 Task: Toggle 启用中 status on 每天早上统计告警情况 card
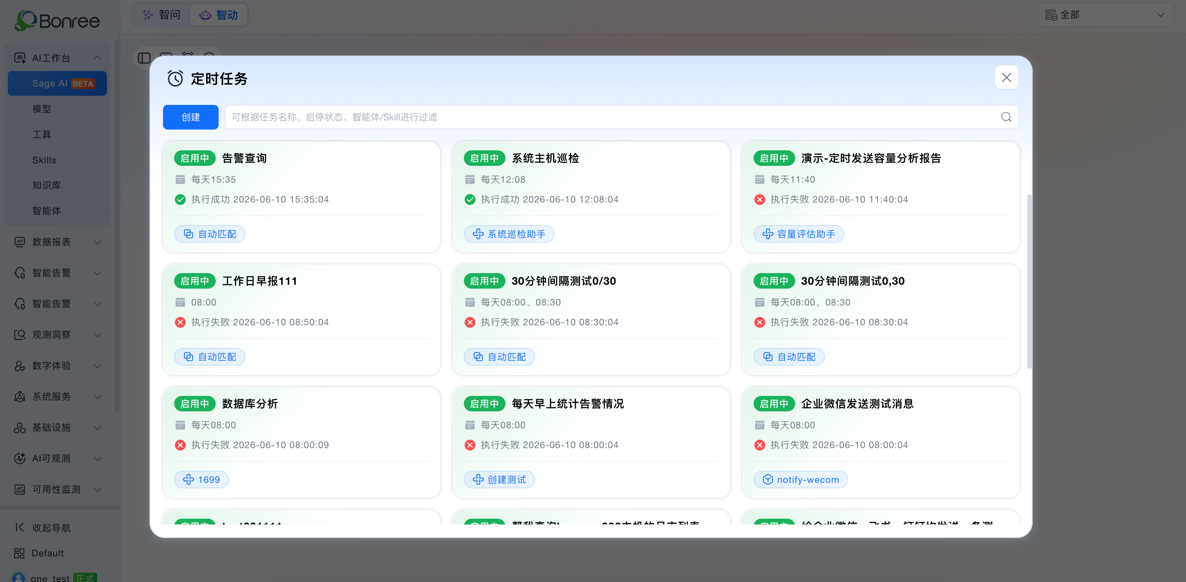click(x=485, y=404)
